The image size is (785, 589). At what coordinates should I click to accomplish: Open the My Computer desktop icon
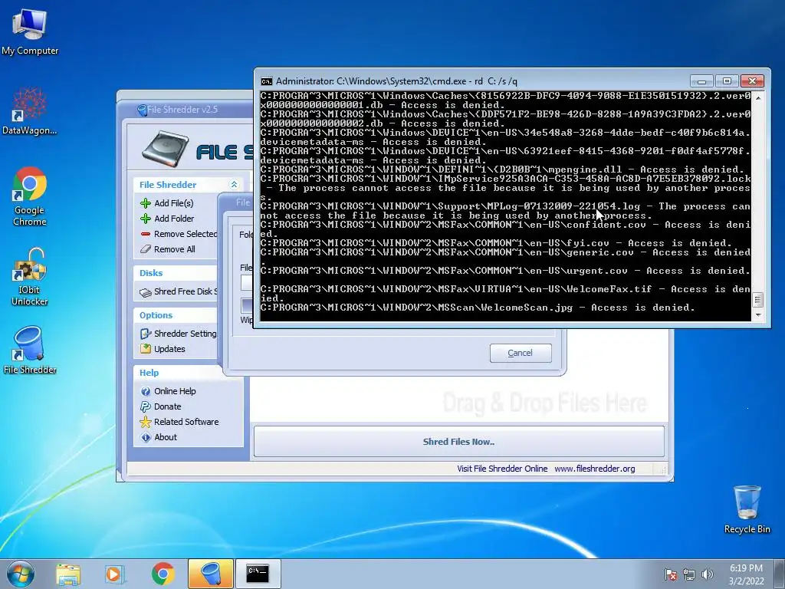(x=30, y=31)
